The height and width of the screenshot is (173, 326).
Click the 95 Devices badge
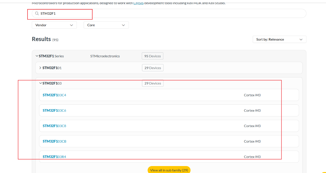click(152, 56)
